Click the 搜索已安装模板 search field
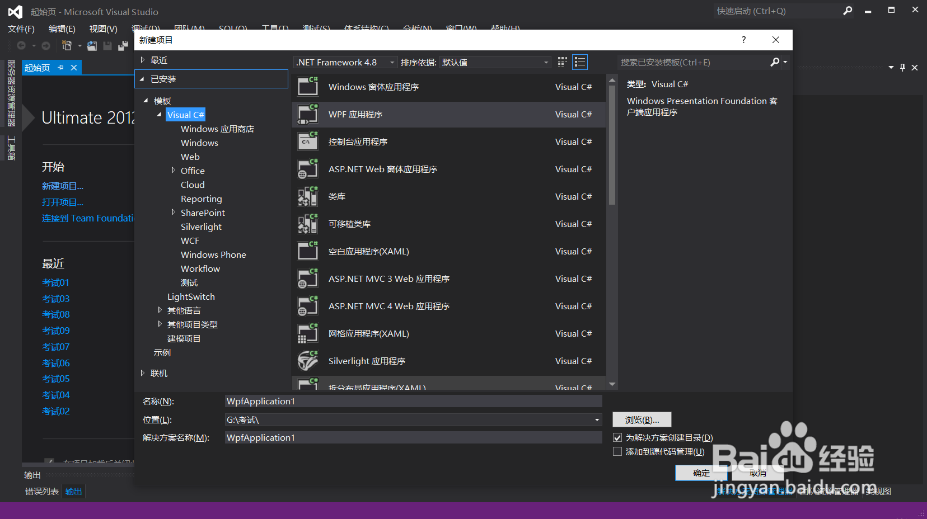 click(693, 62)
